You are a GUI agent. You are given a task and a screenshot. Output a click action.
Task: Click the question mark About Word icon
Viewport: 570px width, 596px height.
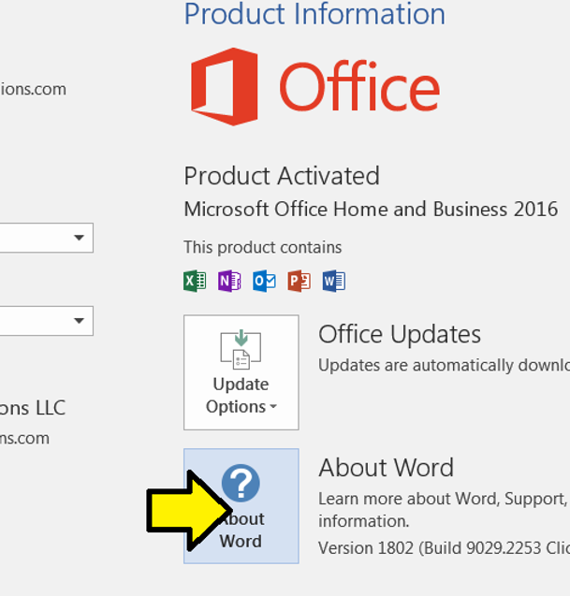[241, 484]
